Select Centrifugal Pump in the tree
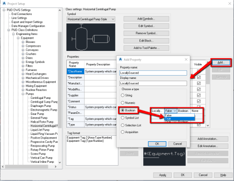The width and height of the screenshot is (234, 181). pyautogui.click(x=41, y=98)
